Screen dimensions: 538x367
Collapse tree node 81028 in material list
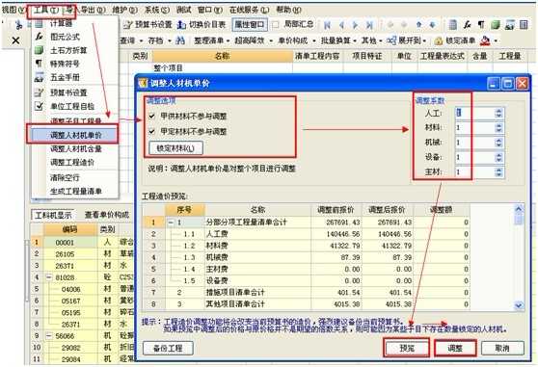pos(49,277)
